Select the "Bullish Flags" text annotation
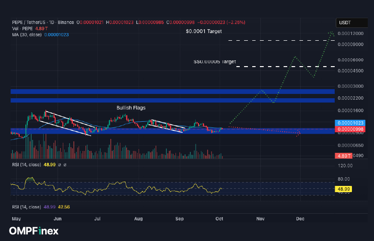Screen dimensions: 374x241 tap(131, 108)
